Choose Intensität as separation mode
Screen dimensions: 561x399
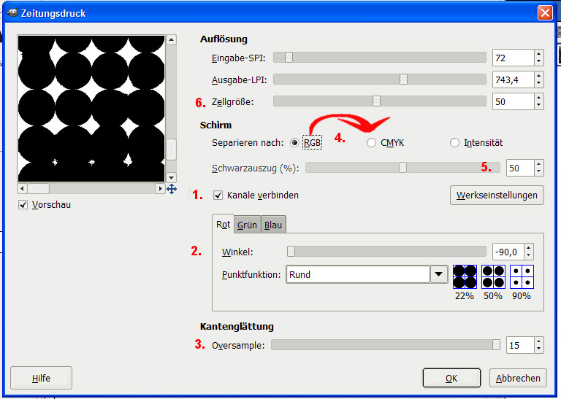(455, 143)
